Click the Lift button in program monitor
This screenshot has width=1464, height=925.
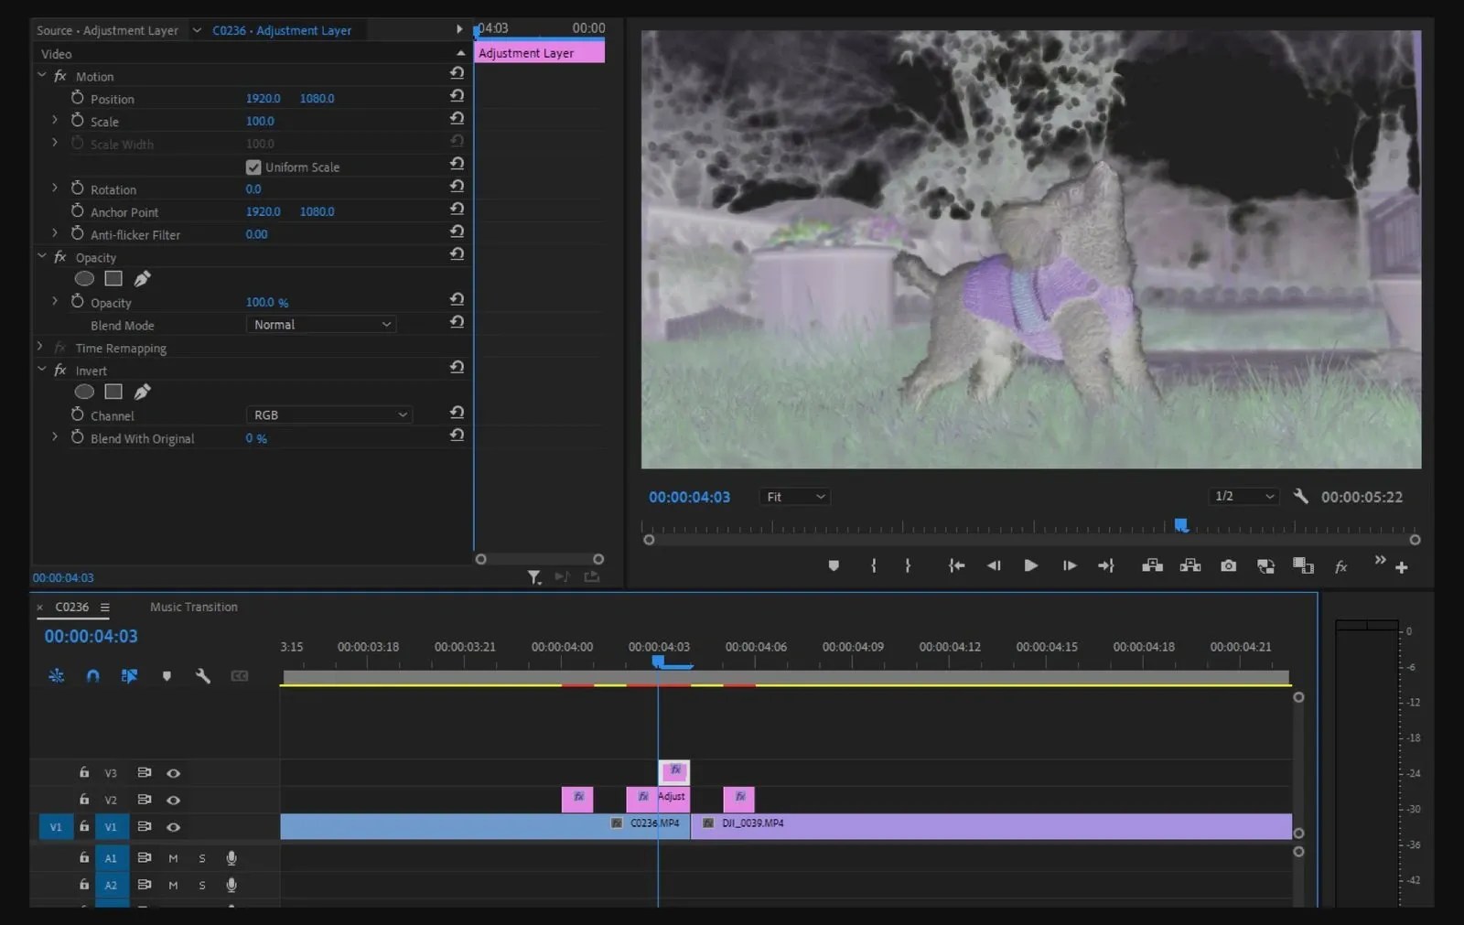tap(1152, 565)
